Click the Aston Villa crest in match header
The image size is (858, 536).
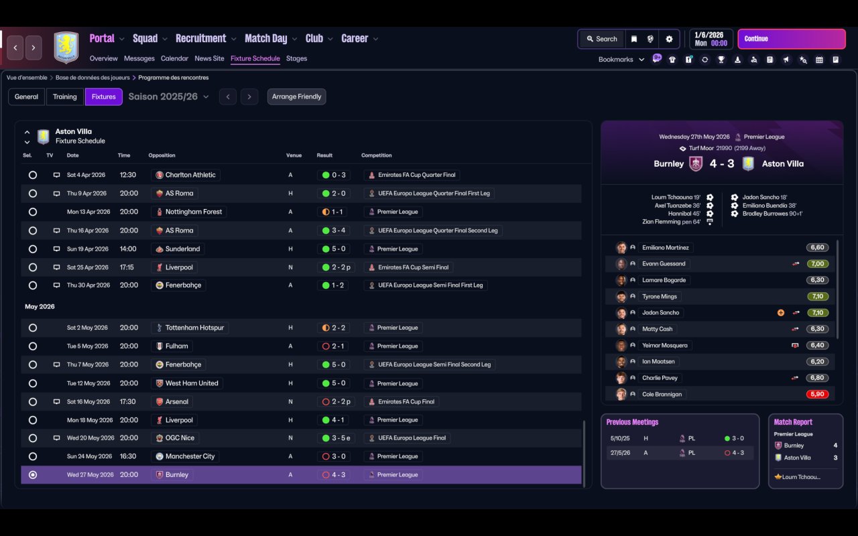coord(748,163)
